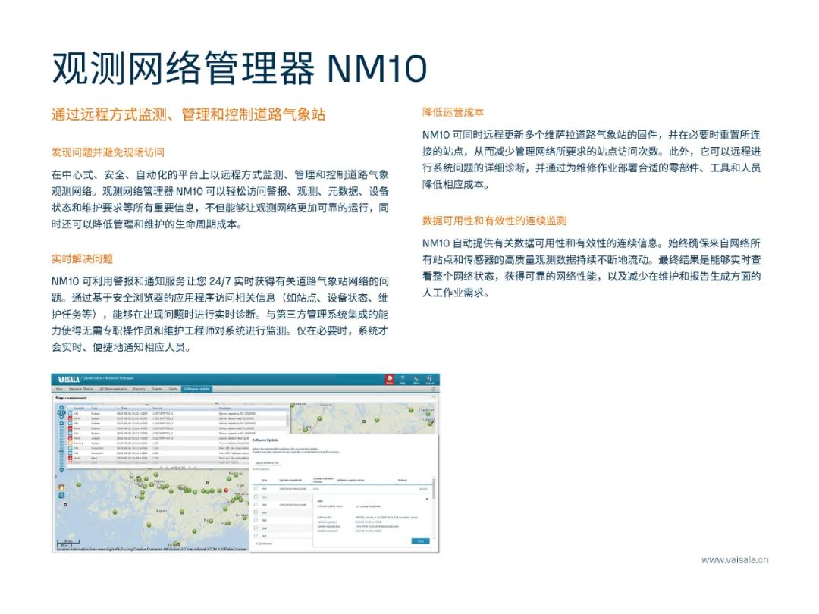Pan the map up with arrow control
This screenshot has width=819, height=614.
(61, 407)
